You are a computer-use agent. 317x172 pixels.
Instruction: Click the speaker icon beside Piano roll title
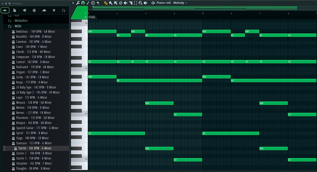[x=153, y=3]
